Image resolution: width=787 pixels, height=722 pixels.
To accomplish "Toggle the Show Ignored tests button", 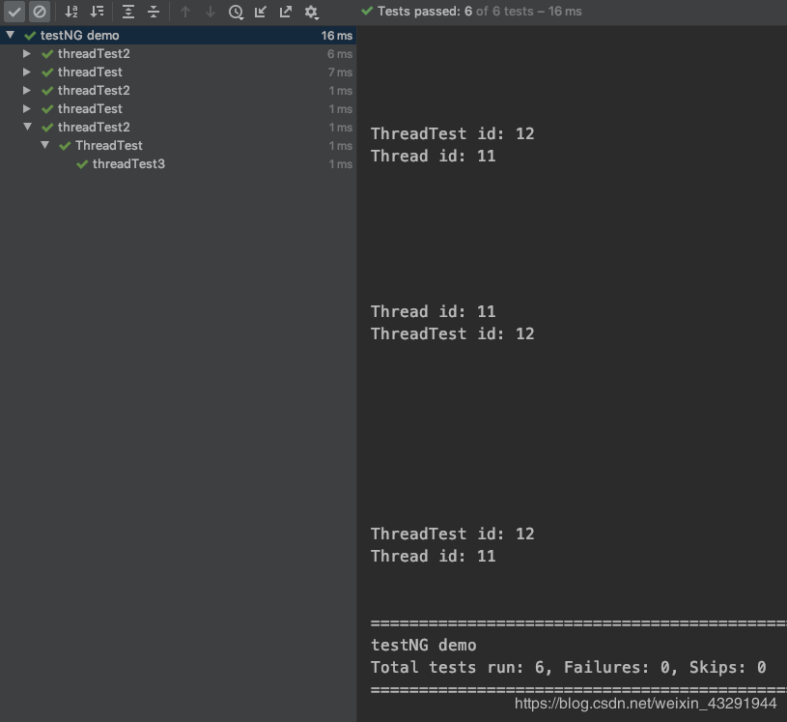I will (40, 12).
